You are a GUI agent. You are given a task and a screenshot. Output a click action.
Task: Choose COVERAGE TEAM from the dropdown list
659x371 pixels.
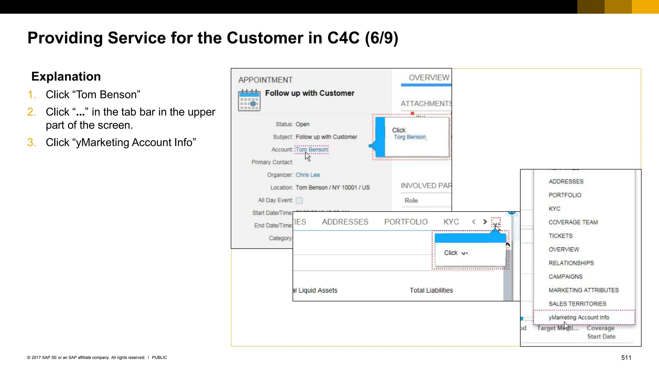point(573,222)
